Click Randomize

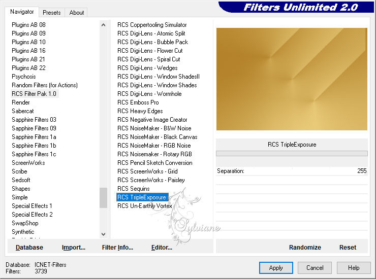[305, 247]
